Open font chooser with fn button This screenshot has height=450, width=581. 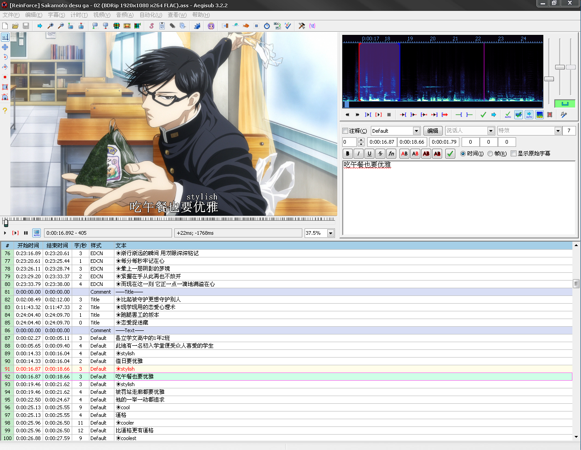(391, 154)
